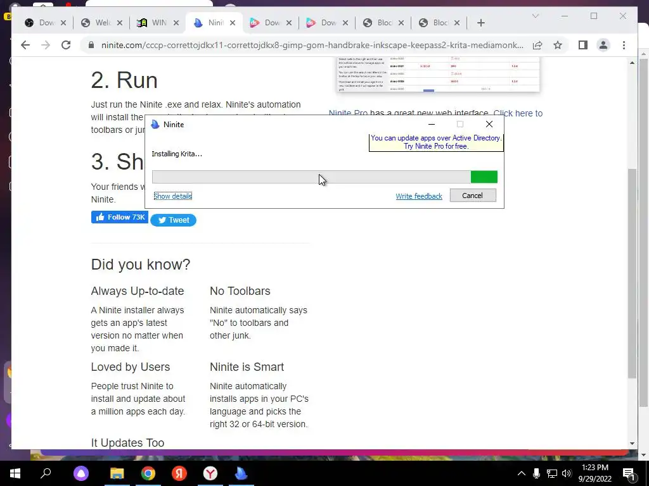Click the site lock icon in address bar
Screen dimensions: 649x486
point(91,45)
